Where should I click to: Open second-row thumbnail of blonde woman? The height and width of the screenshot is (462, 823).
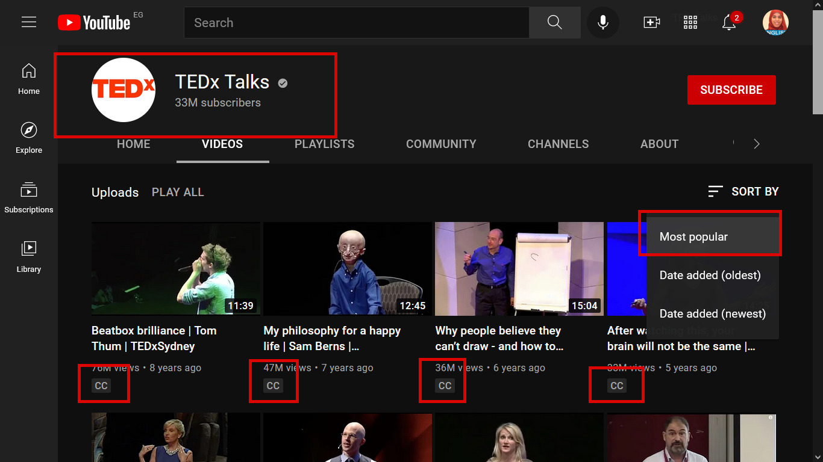pos(519,437)
